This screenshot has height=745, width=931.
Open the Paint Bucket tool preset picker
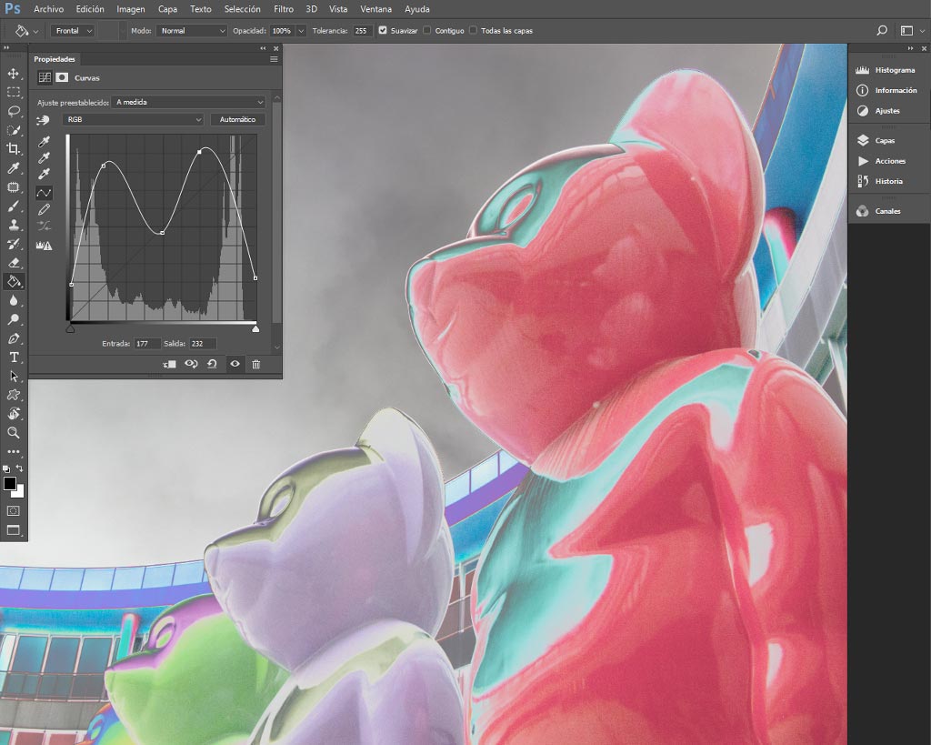[x=26, y=30]
